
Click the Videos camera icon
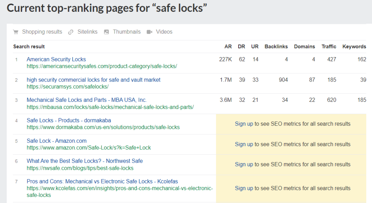[x=150, y=32]
